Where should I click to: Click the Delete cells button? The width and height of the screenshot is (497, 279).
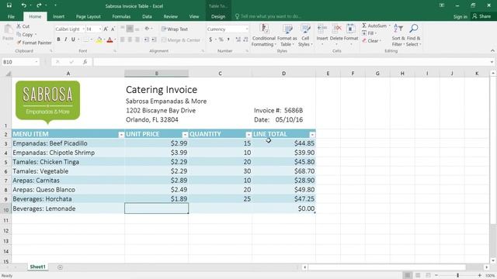pyautogui.click(x=336, y=34)
